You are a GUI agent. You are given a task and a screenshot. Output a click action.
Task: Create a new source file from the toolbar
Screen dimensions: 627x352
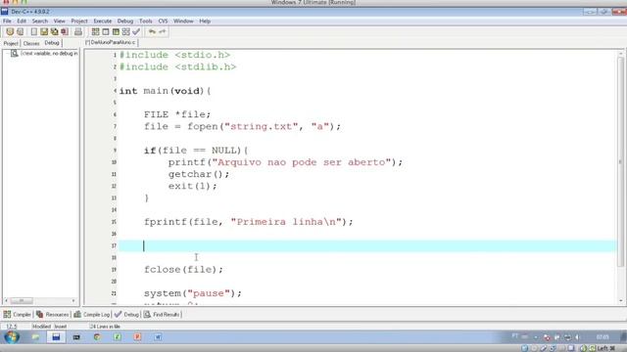(x=34, y=31)
